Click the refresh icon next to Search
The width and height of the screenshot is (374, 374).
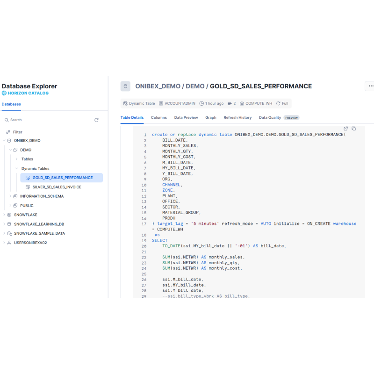[x=96, y=120]
